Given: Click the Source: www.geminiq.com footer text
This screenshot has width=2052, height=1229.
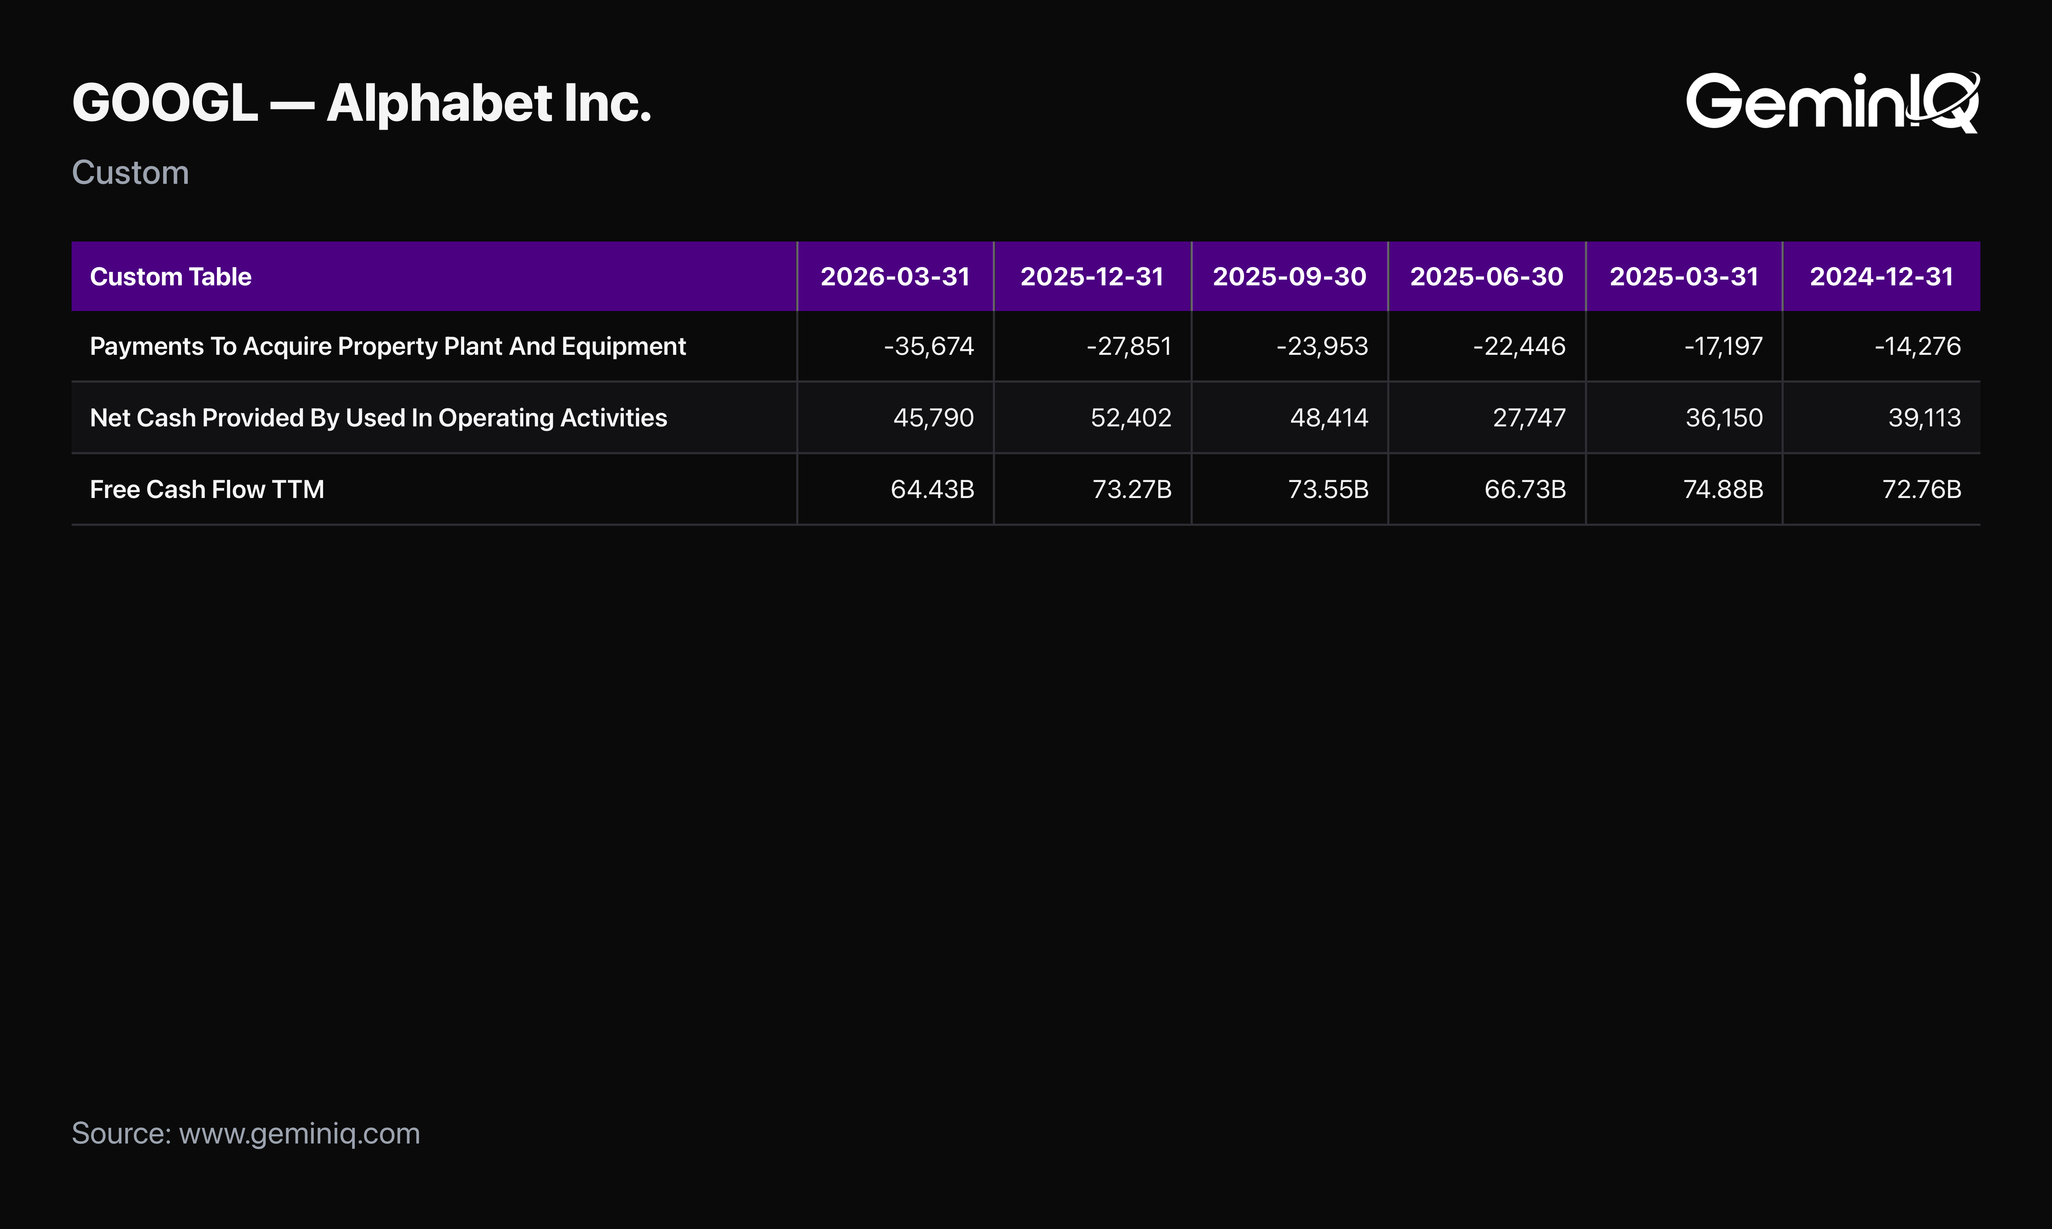Looking at the screenshot, I should [246, 1134].
